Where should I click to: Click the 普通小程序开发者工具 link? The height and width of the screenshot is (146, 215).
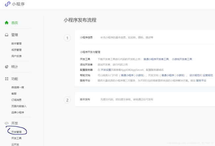point(156,59)
